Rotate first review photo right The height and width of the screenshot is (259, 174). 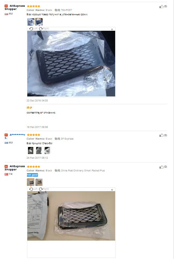point(44,29)
